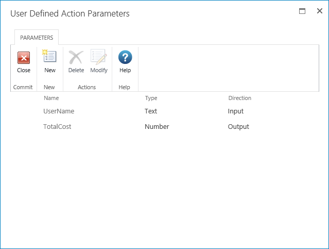Maximize the dialog window

coord(302,11)
